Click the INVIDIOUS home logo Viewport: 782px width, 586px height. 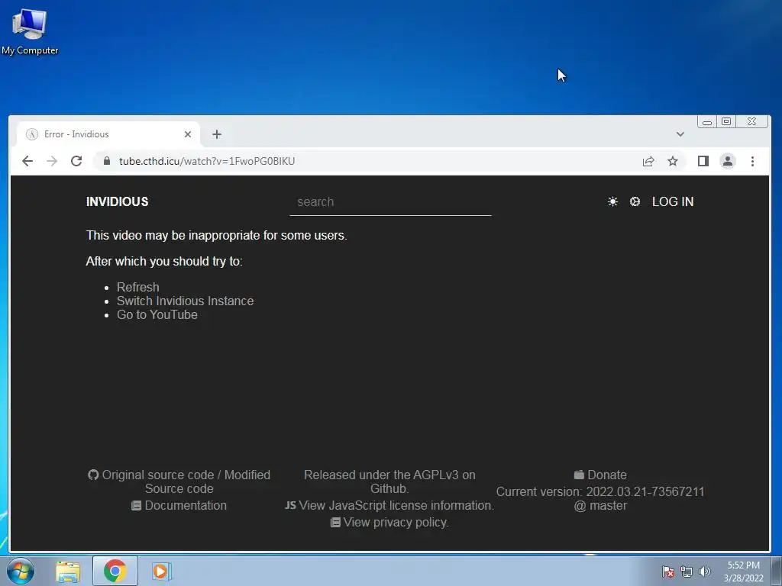(117, 201)
